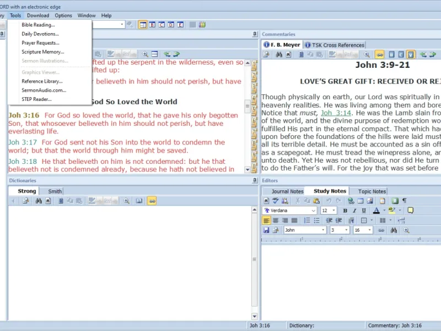Click the save icon in the editor toolbar

click(266, 230)
